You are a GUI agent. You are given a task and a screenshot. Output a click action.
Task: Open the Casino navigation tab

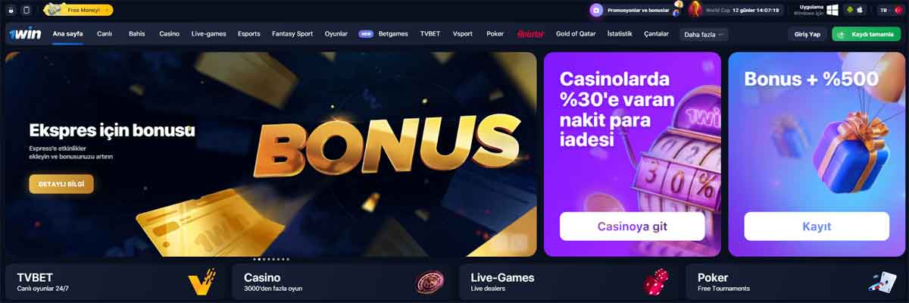(x=169, y=34)
